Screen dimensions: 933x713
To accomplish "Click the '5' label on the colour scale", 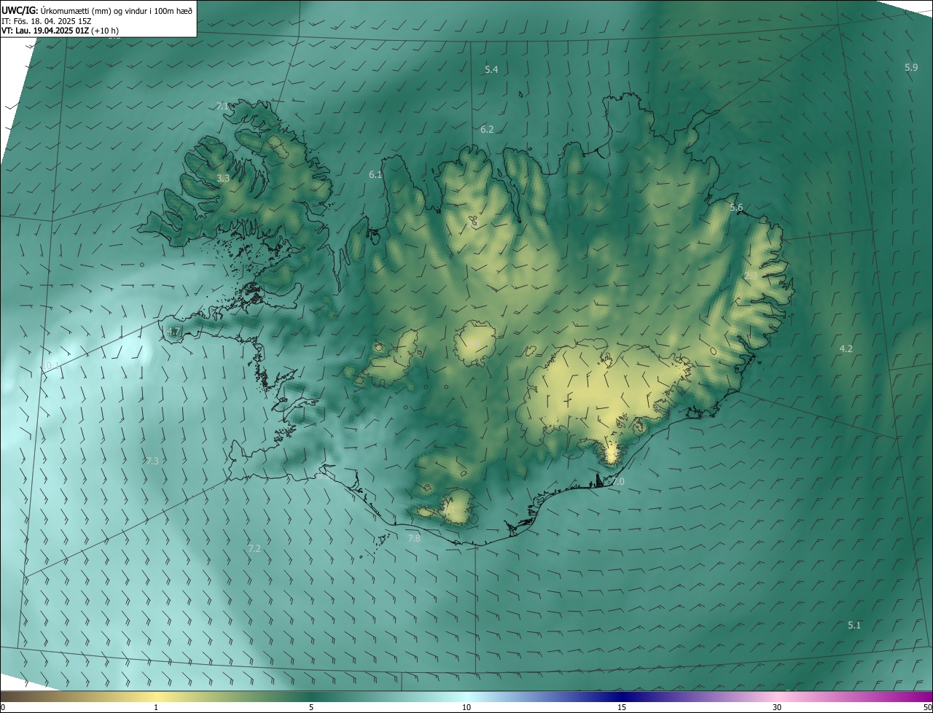I will [311, 708].
